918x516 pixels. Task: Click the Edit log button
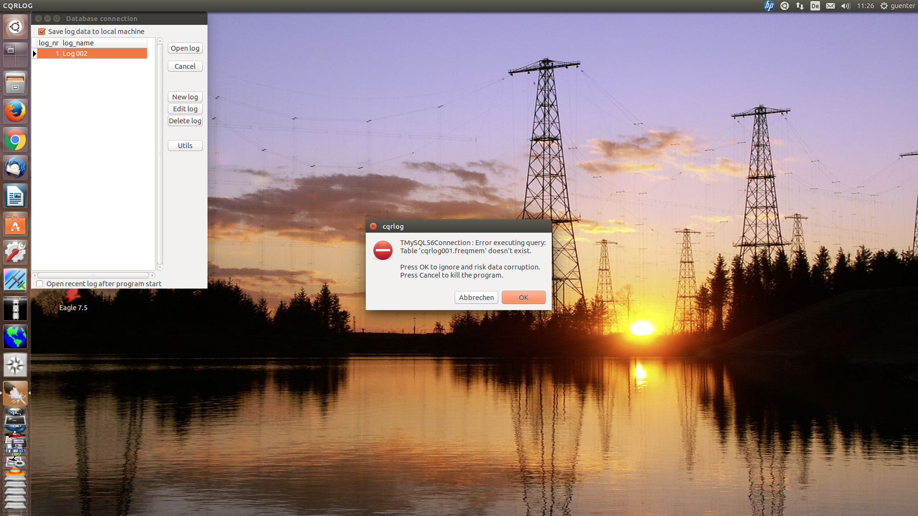pos(185,109)
